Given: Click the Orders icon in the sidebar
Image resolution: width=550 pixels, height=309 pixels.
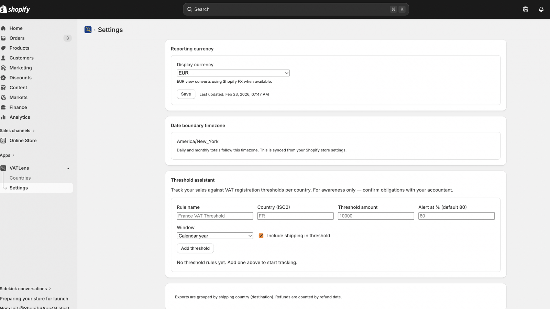Looking at the screenshot, I should pos(3,38).
